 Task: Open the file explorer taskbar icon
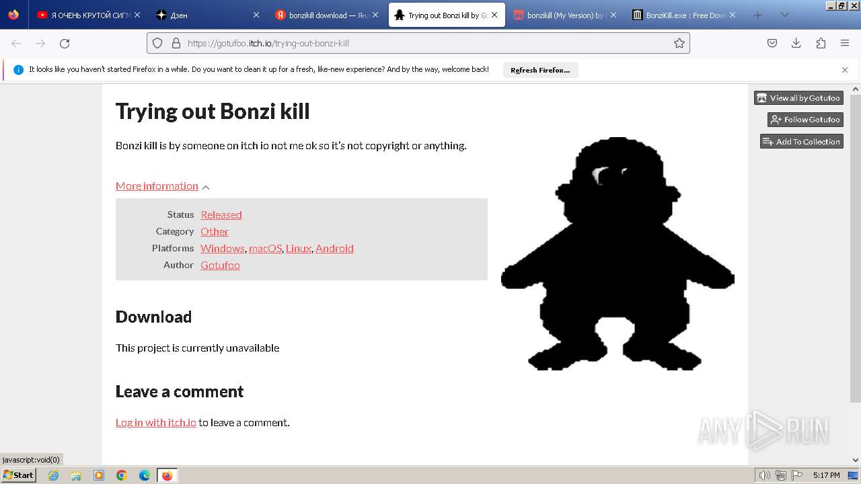click(x=76, y=475)
